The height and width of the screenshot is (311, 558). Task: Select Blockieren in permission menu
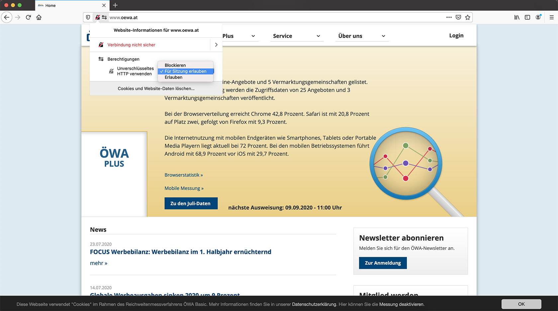185,65
